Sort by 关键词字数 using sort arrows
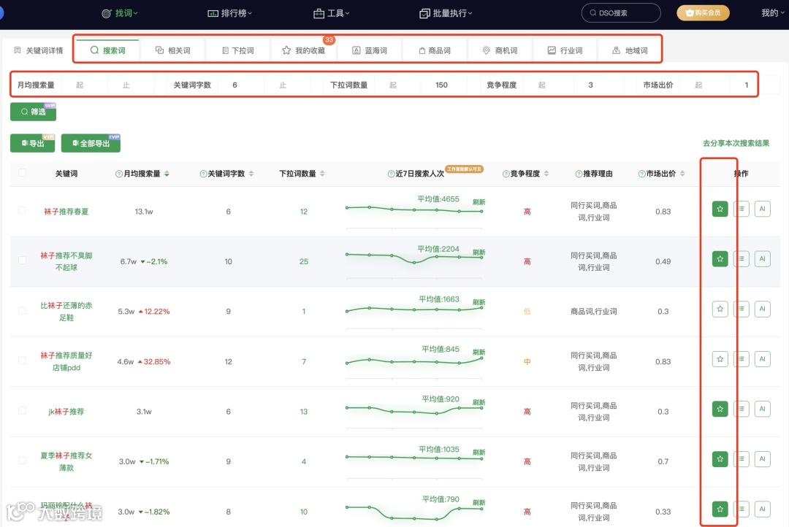 [x=251, y=174]
